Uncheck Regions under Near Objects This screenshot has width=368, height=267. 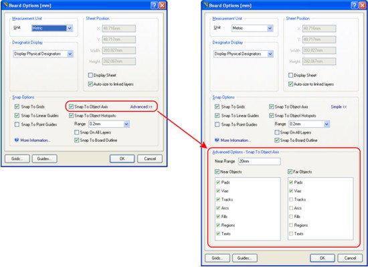[218, 225]
